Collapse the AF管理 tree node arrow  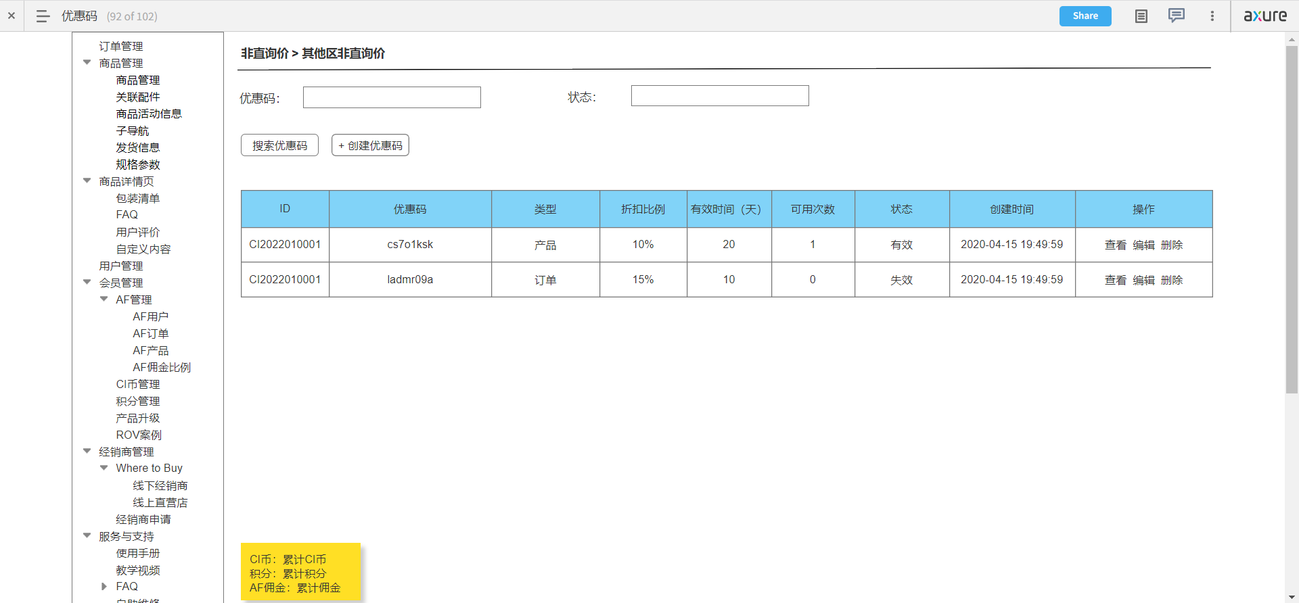[104, 299]
